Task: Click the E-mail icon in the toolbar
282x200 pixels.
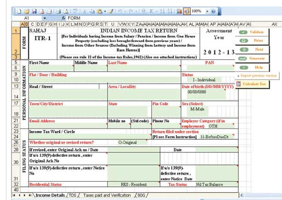Action: click(x=49, y=11)
